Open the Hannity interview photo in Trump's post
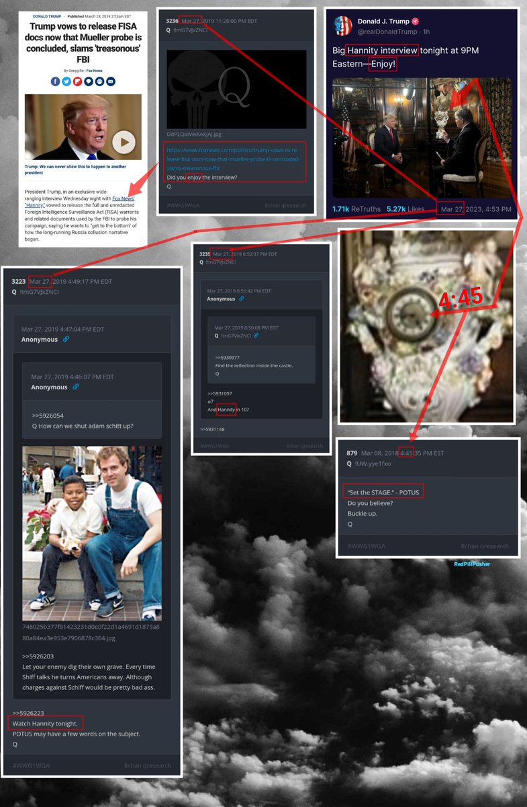This screenshot has width=527, height=807. (422, 138)
